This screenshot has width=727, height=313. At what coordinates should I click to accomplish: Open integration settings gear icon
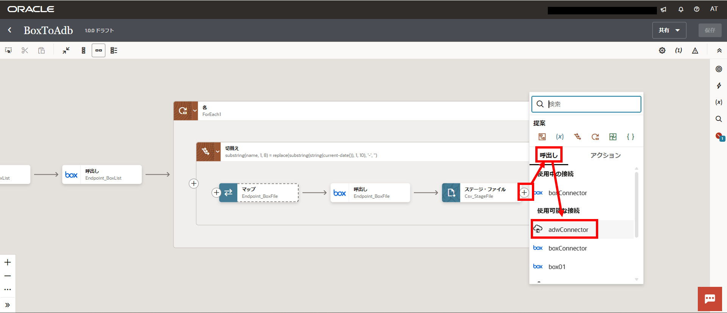coord(662,50)
